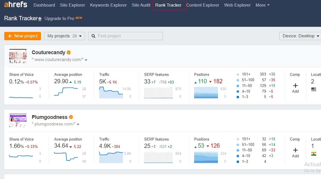The height and width of the screenshot is (179, 321).
Task: Click the upgrade arrow icon beside Rank Tracker
Action: (40, 19)
